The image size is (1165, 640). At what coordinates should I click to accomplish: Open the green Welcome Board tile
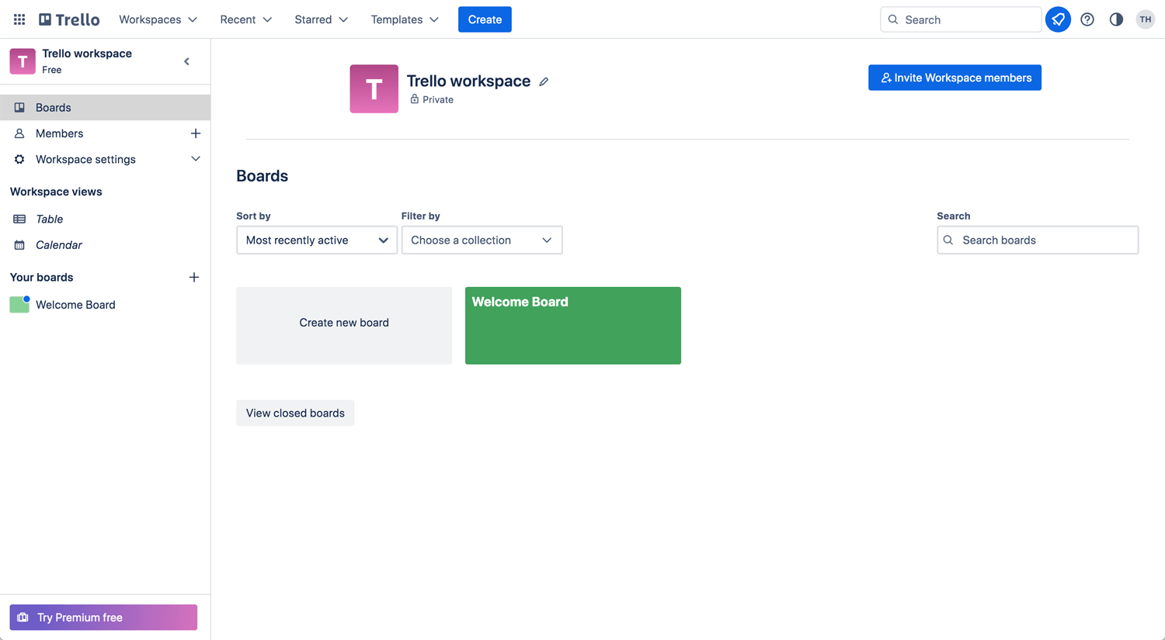pyautogui.click(x=573, y=325)
